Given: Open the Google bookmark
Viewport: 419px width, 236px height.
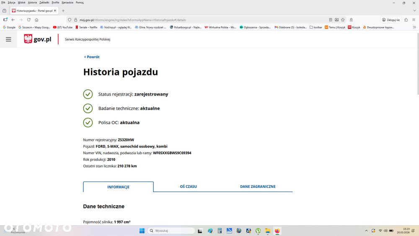Looking at the screenshot, I should coord(9,27).
